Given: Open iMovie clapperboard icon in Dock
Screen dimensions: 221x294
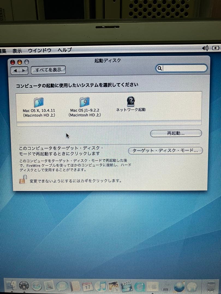Looking at the screenshot, I should click(x=126, y=286).
